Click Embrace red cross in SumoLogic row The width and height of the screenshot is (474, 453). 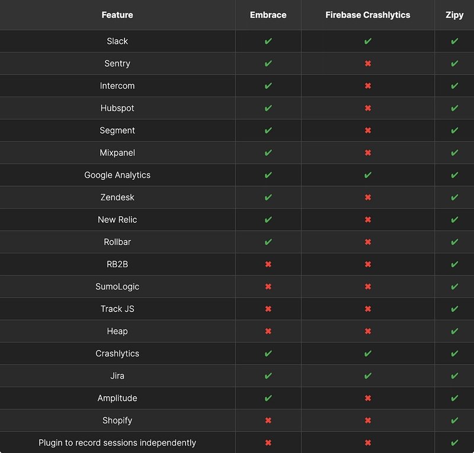(x=268, y=287)
